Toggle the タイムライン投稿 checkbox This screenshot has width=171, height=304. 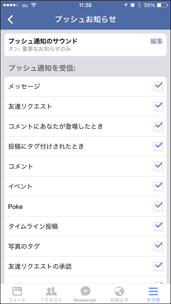tap(158, 227)
